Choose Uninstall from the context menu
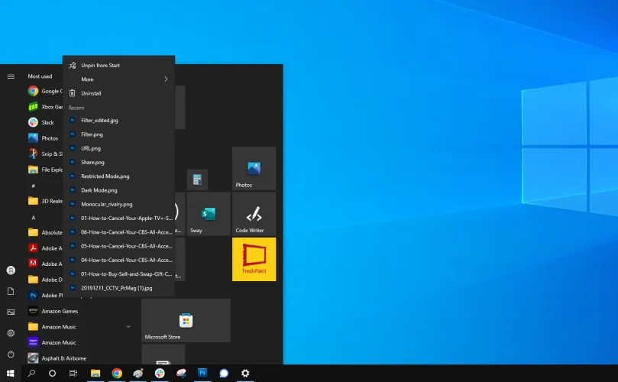Screen dimensions: 618x382 [91, 93]
